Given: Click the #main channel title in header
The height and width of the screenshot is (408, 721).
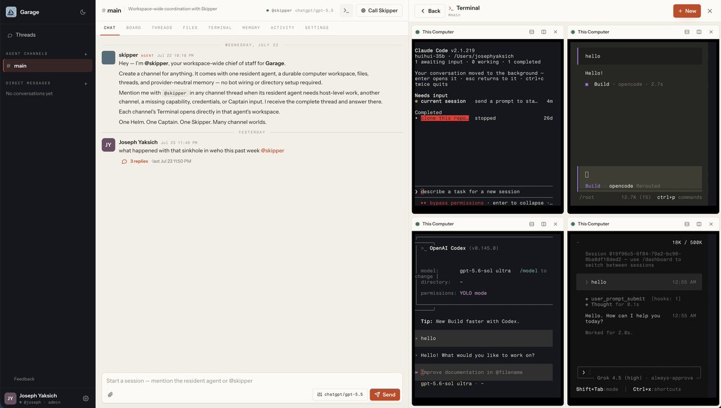Looking at the screenshot, I should point(112,10).
